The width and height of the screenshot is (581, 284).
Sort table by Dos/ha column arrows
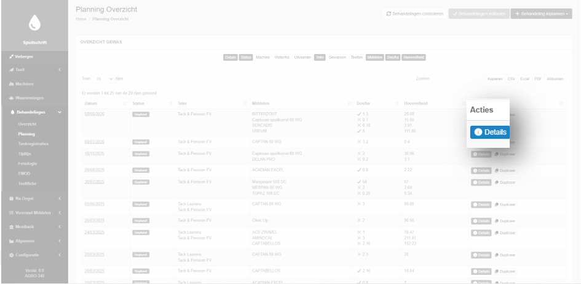click(397, 104)
